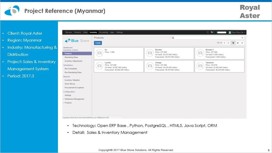Open the Accounting menu
The width and height of the screenshot is (272, 153).
pos(104,32)
